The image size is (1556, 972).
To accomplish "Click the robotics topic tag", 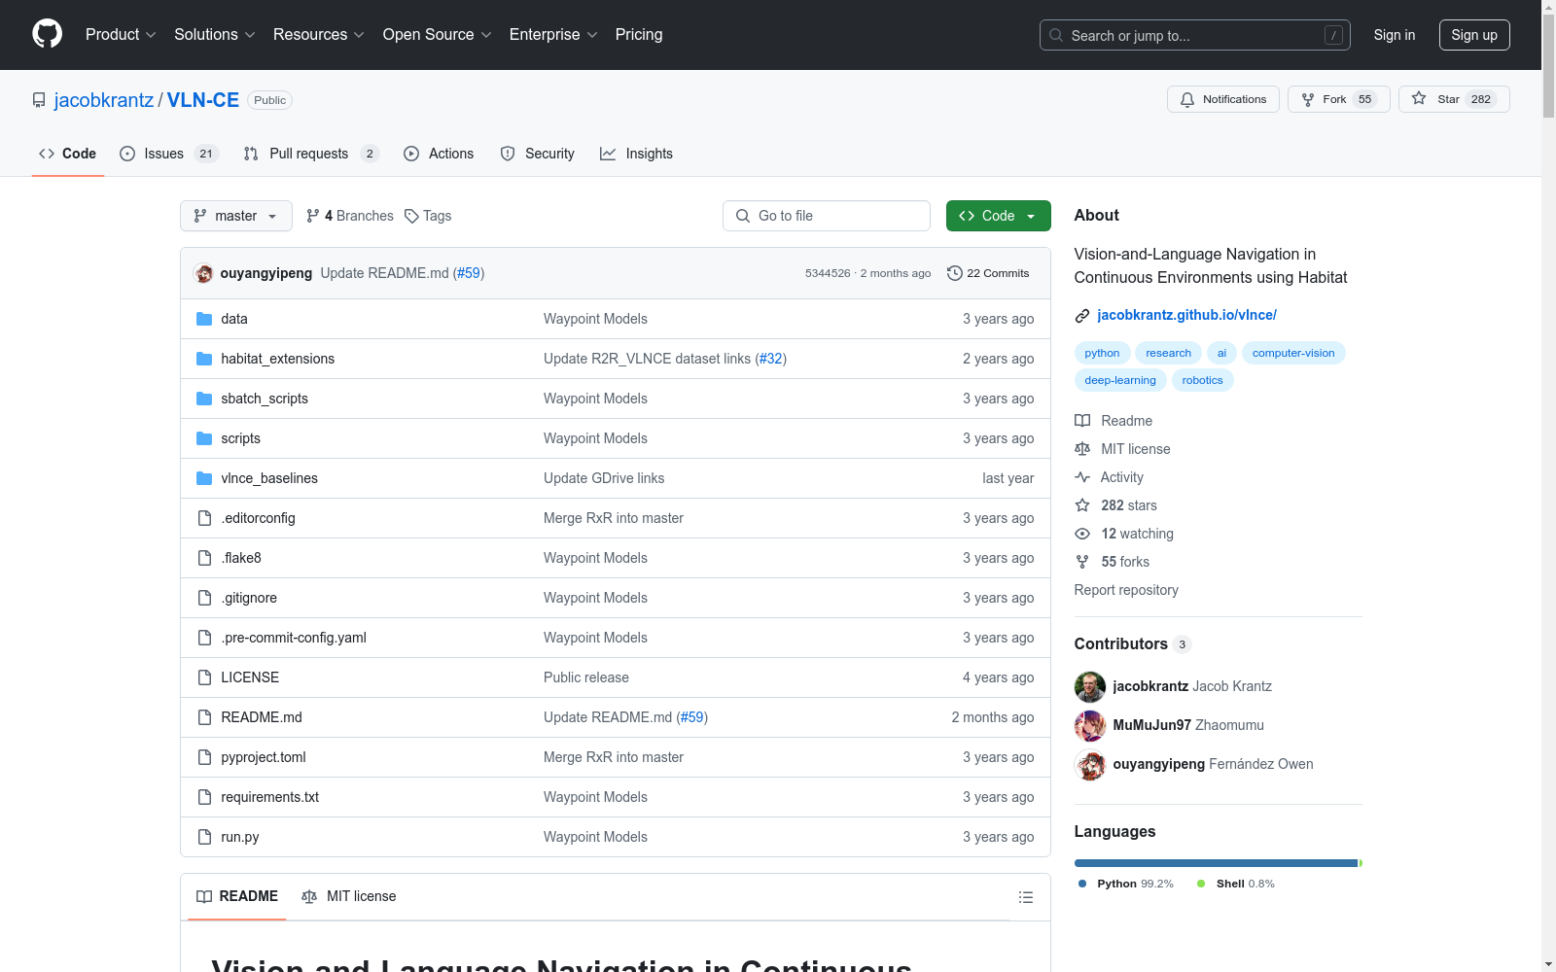I will pos(1202,380).
